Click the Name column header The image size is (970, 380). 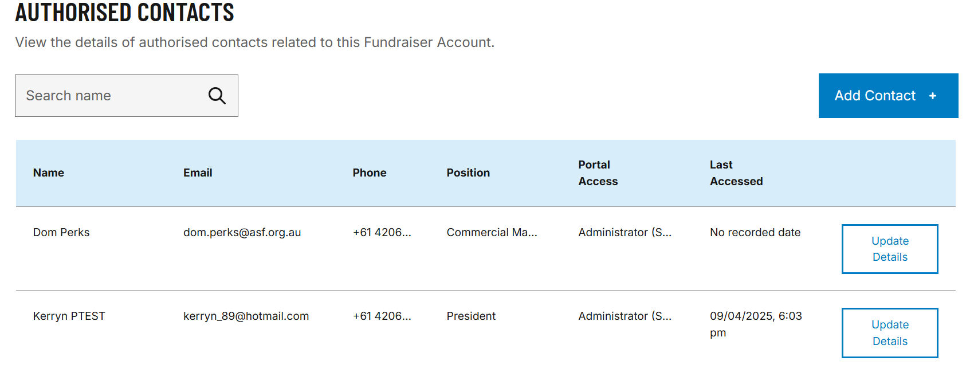tap(49, 173)
